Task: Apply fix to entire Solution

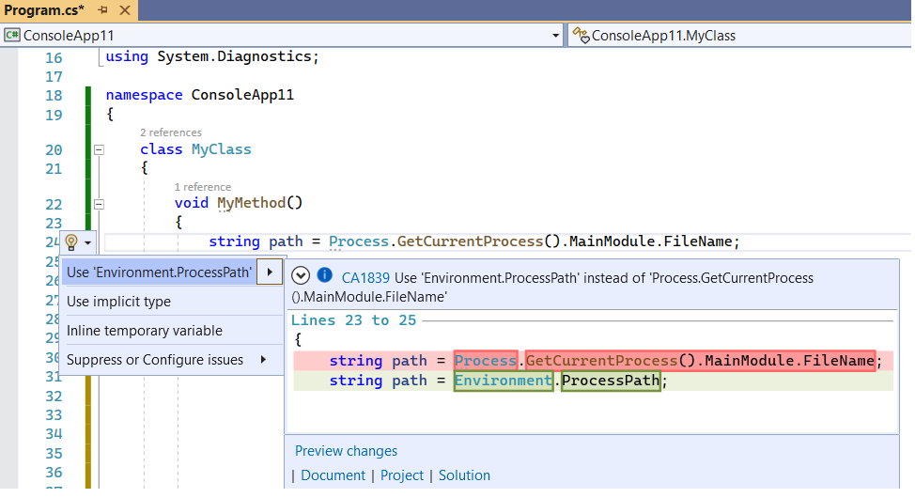Action: (x=464, y=475)
